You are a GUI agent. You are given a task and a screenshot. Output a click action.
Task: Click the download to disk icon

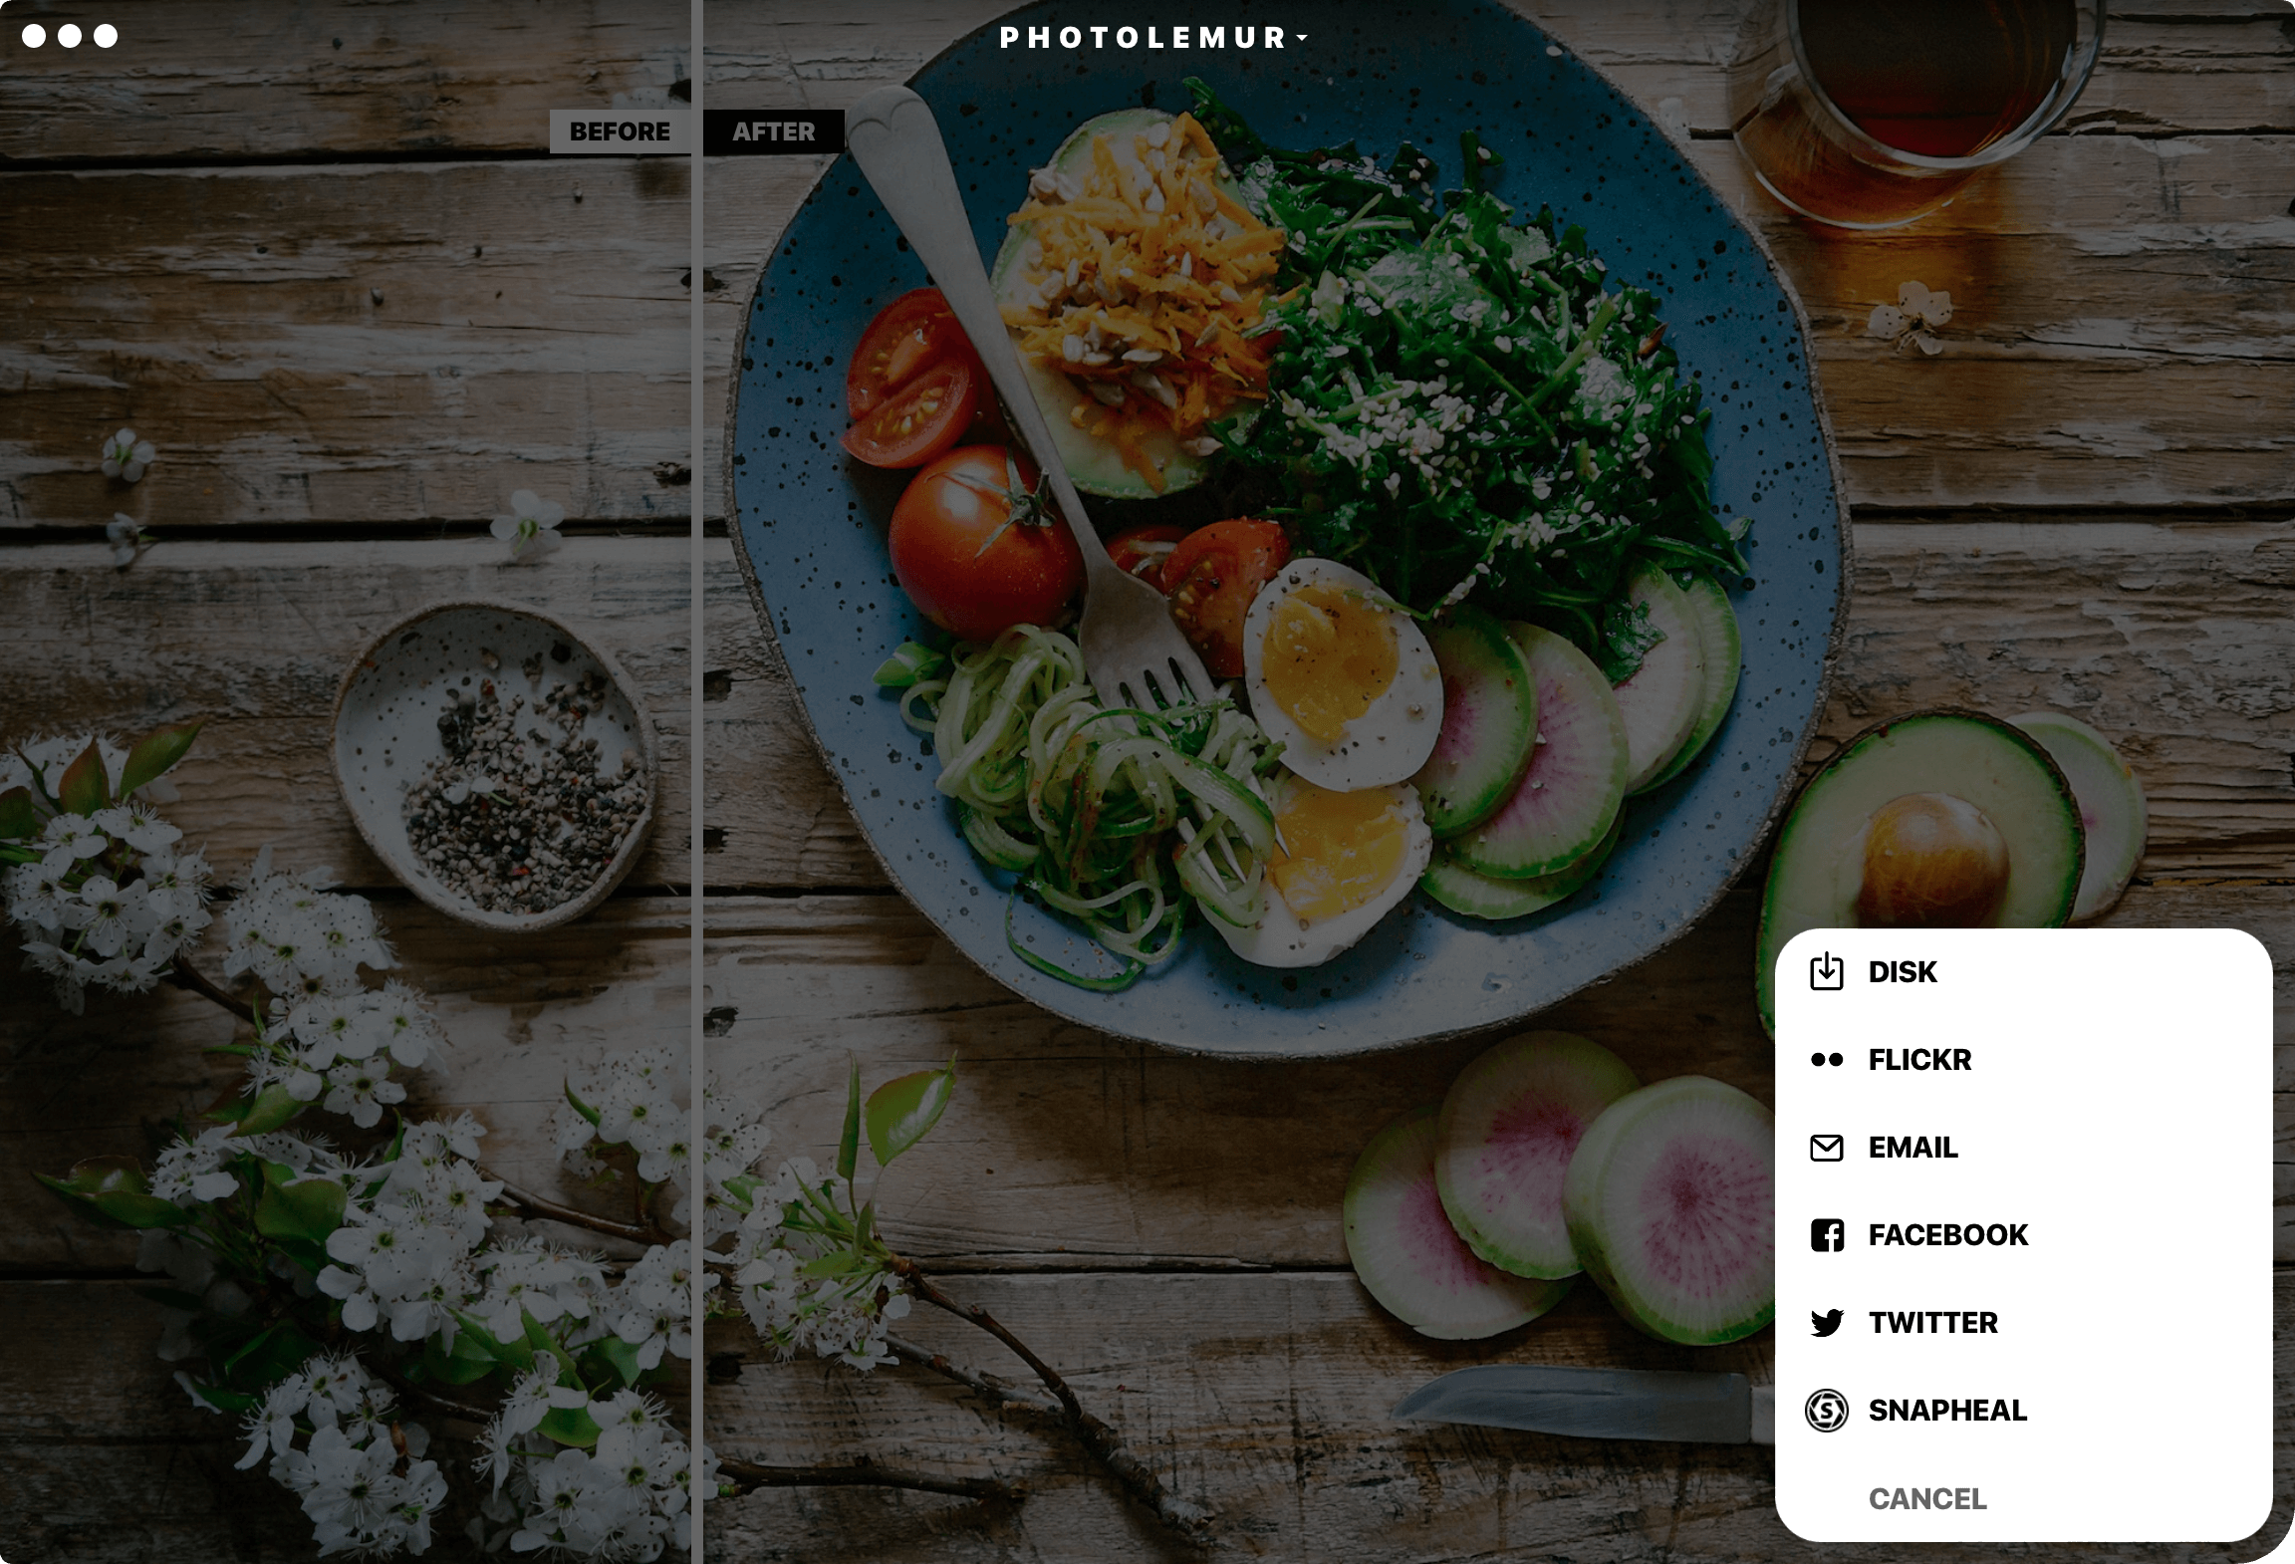(x=1826, y=971)
